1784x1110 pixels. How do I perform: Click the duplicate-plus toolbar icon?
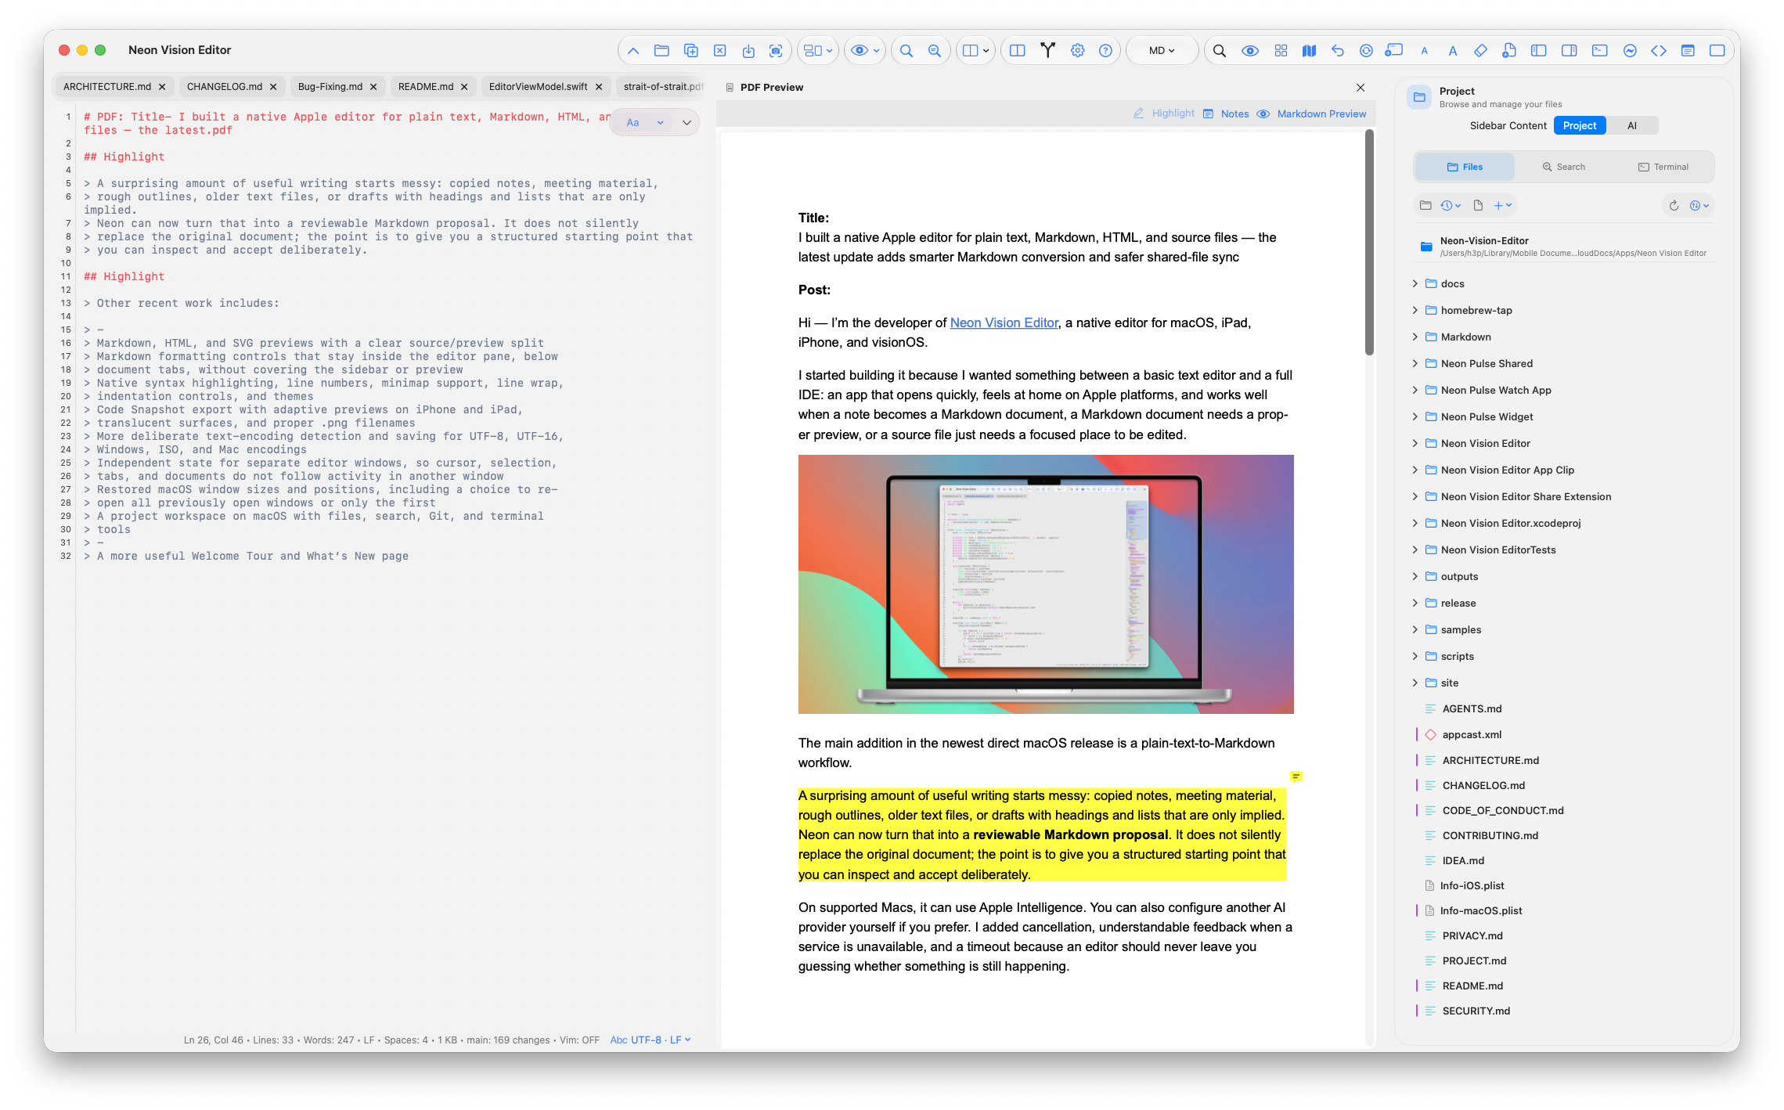click(690, 51)
